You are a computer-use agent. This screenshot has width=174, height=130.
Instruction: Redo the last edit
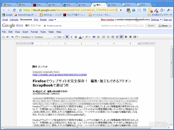(x=12, y=37)
